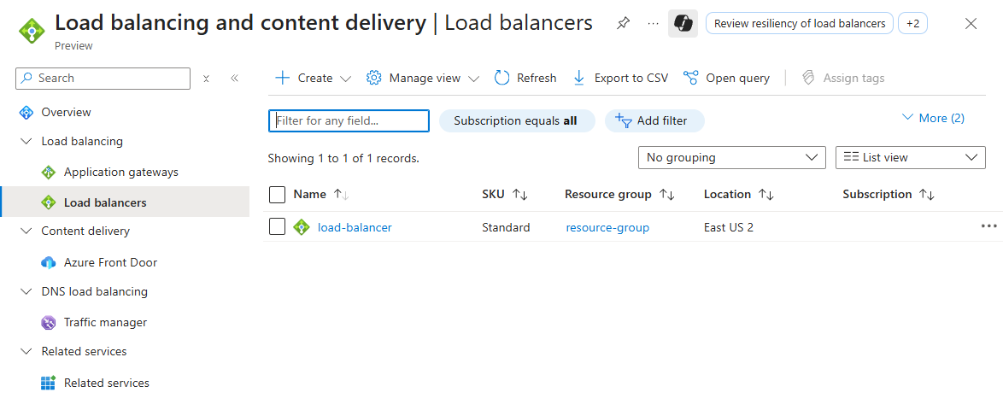The width and height of the screenshot is (1003, 410).
Task: Open the more options ellipsis in the header
Action: pyautogui.click(x=653, y=23)
